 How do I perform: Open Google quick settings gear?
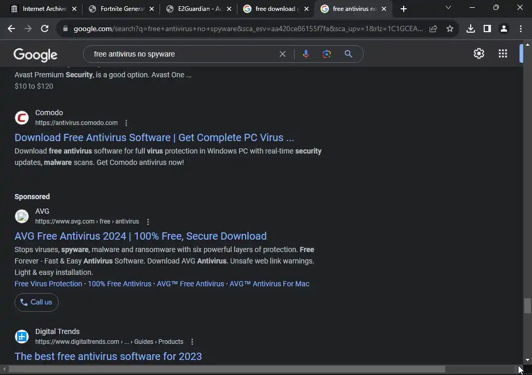pyautogui.click(x=478, y=53)
